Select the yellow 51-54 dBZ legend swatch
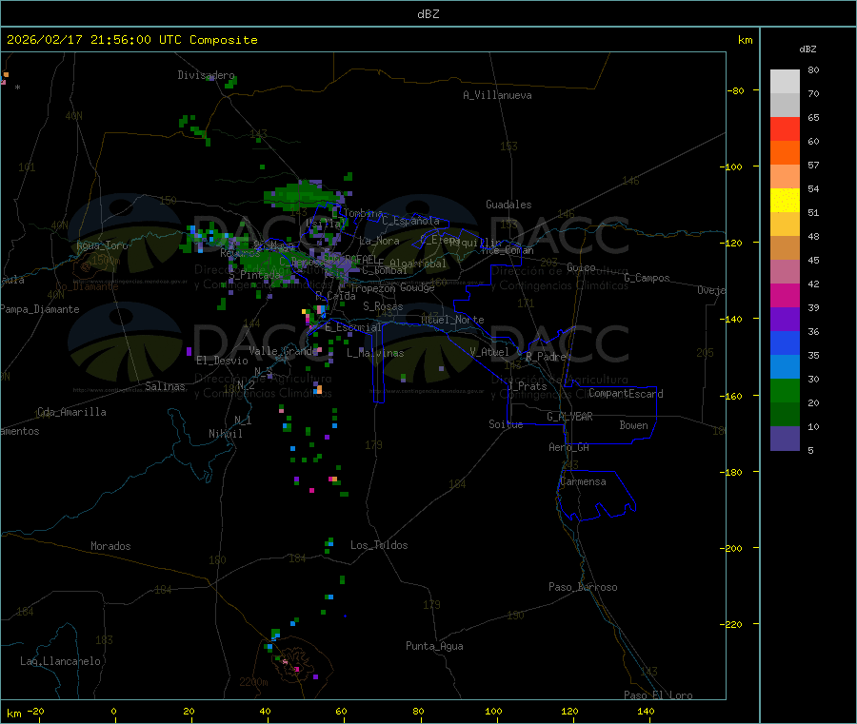This screenshot has width=857, height=724. pos(785,201)
